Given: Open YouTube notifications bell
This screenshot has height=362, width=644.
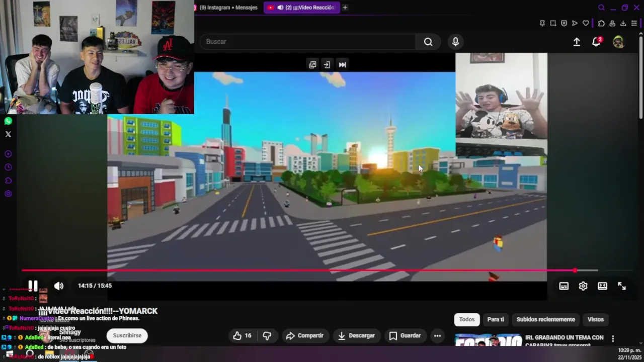Looking at the screenshot, I should [x=597, y=42].
